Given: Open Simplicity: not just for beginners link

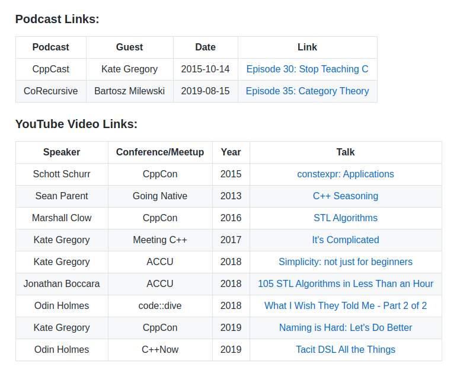Looking at the screenshot, I should [x=345, y=262].
